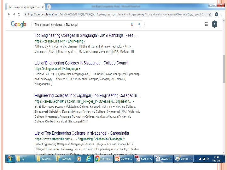Open Top Engineering Colleges In Sivaganga 2019 Rankings result

tap(86, 35)
